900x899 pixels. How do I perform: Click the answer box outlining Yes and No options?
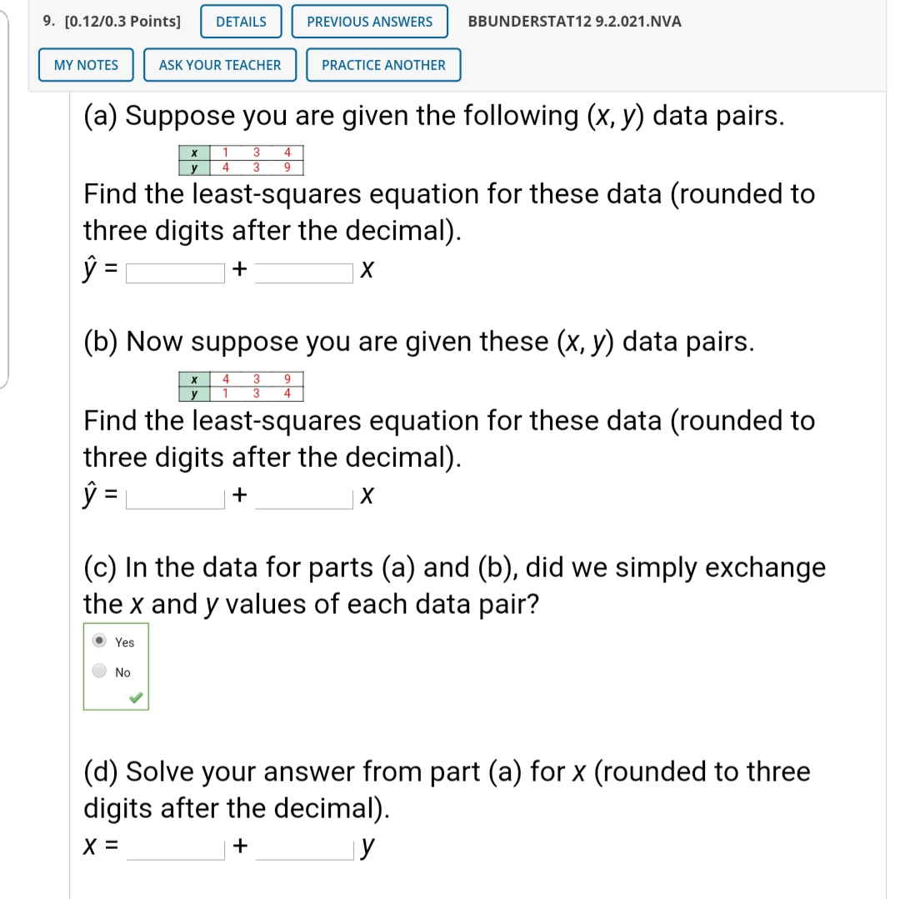(116, 665)
